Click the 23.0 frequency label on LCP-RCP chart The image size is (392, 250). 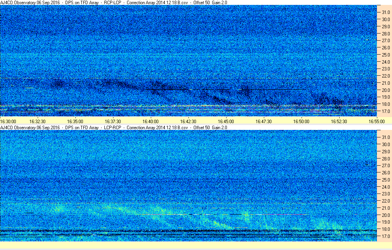pos(386,194)
